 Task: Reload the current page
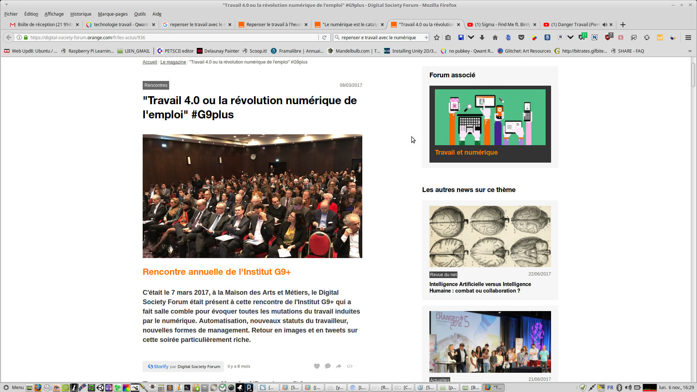tap(325, 37)
